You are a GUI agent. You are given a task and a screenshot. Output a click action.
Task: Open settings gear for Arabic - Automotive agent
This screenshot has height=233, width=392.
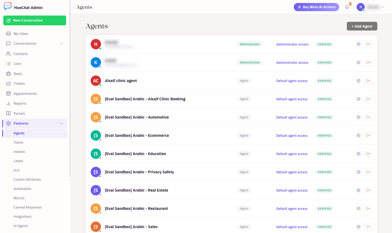(359, 117)
